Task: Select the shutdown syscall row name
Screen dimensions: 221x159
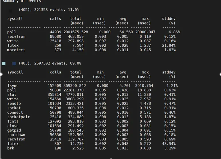Action: (x=16, y=135)
